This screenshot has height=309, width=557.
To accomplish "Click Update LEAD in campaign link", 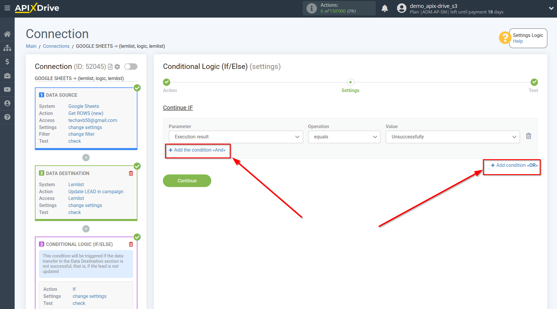I will 96,191.
